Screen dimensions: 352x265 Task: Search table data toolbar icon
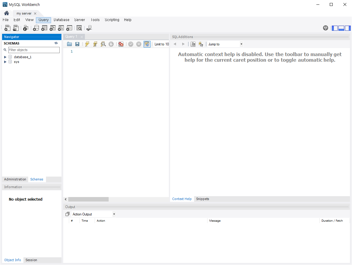[79, 28]
